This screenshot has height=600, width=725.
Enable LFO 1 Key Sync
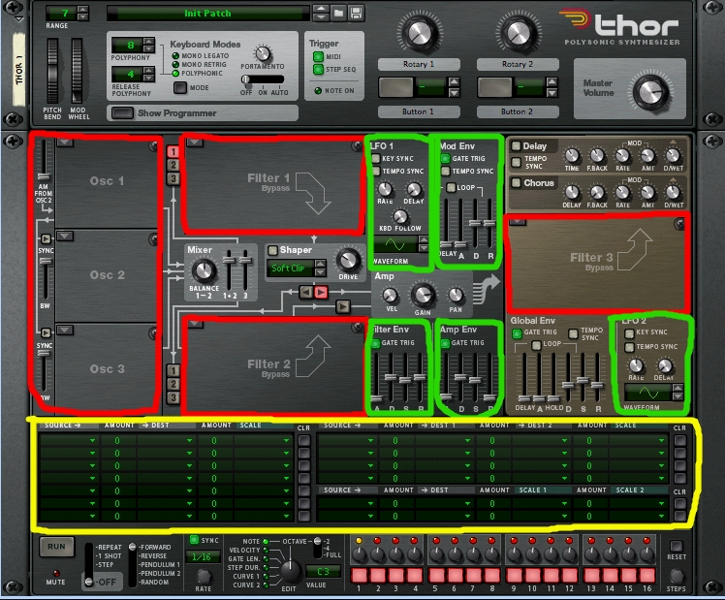point(376,159)
